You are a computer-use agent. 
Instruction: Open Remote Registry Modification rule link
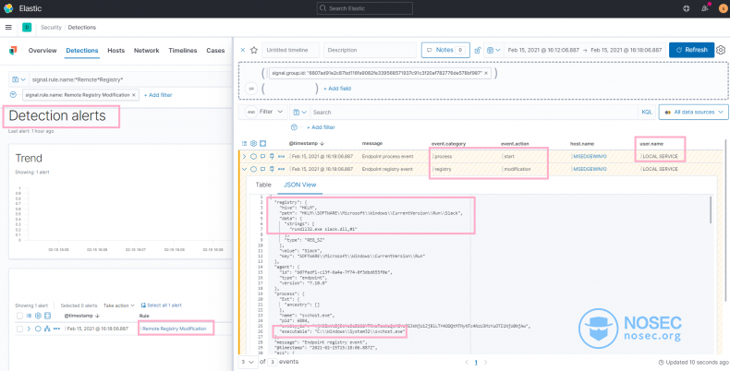point(174,329)
